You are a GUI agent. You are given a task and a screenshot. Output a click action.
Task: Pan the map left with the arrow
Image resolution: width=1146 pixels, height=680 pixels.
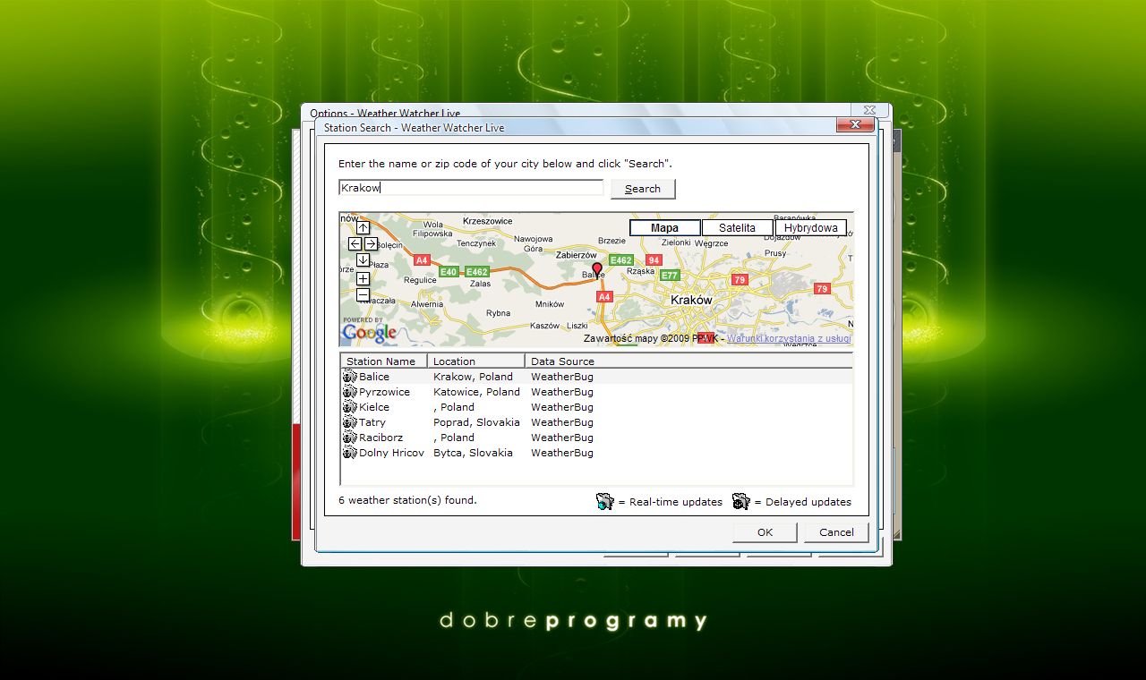(355, 243)
